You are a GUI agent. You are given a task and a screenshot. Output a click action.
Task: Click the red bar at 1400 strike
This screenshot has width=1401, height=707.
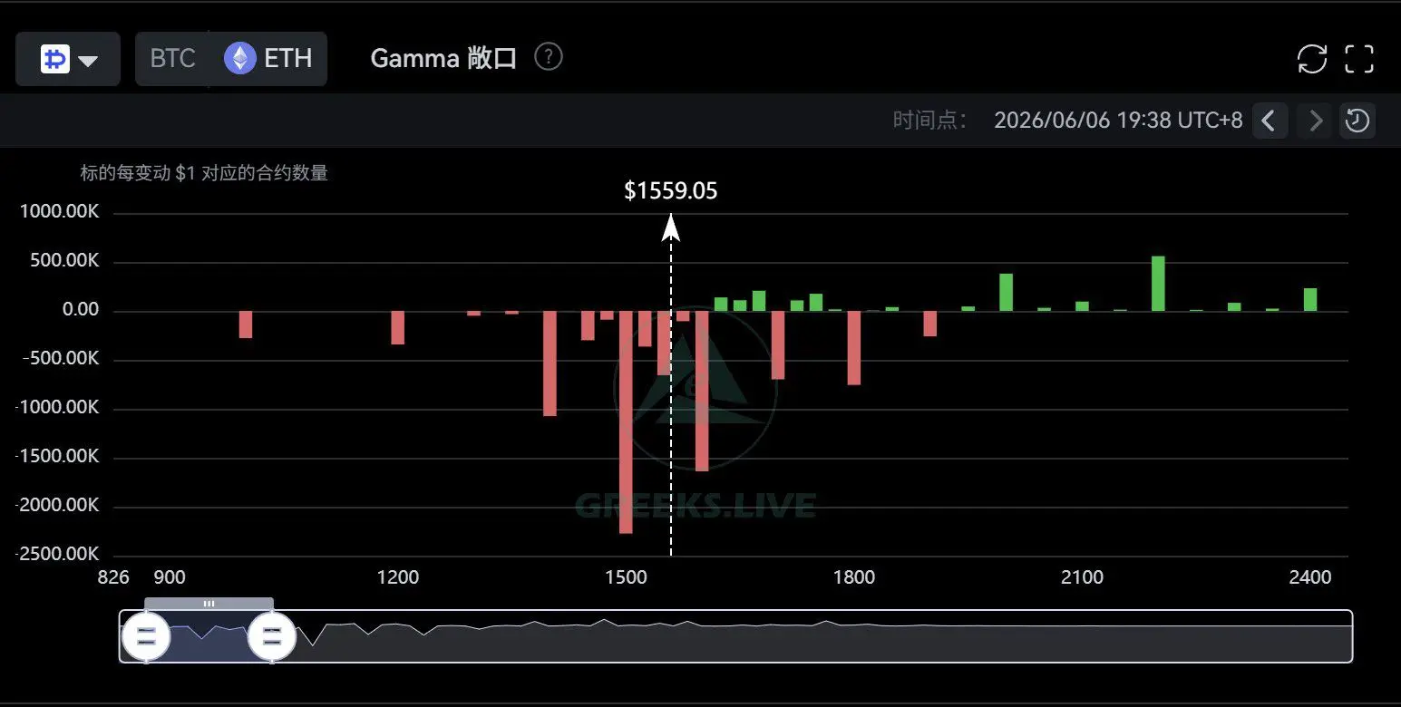coord(550,363)
